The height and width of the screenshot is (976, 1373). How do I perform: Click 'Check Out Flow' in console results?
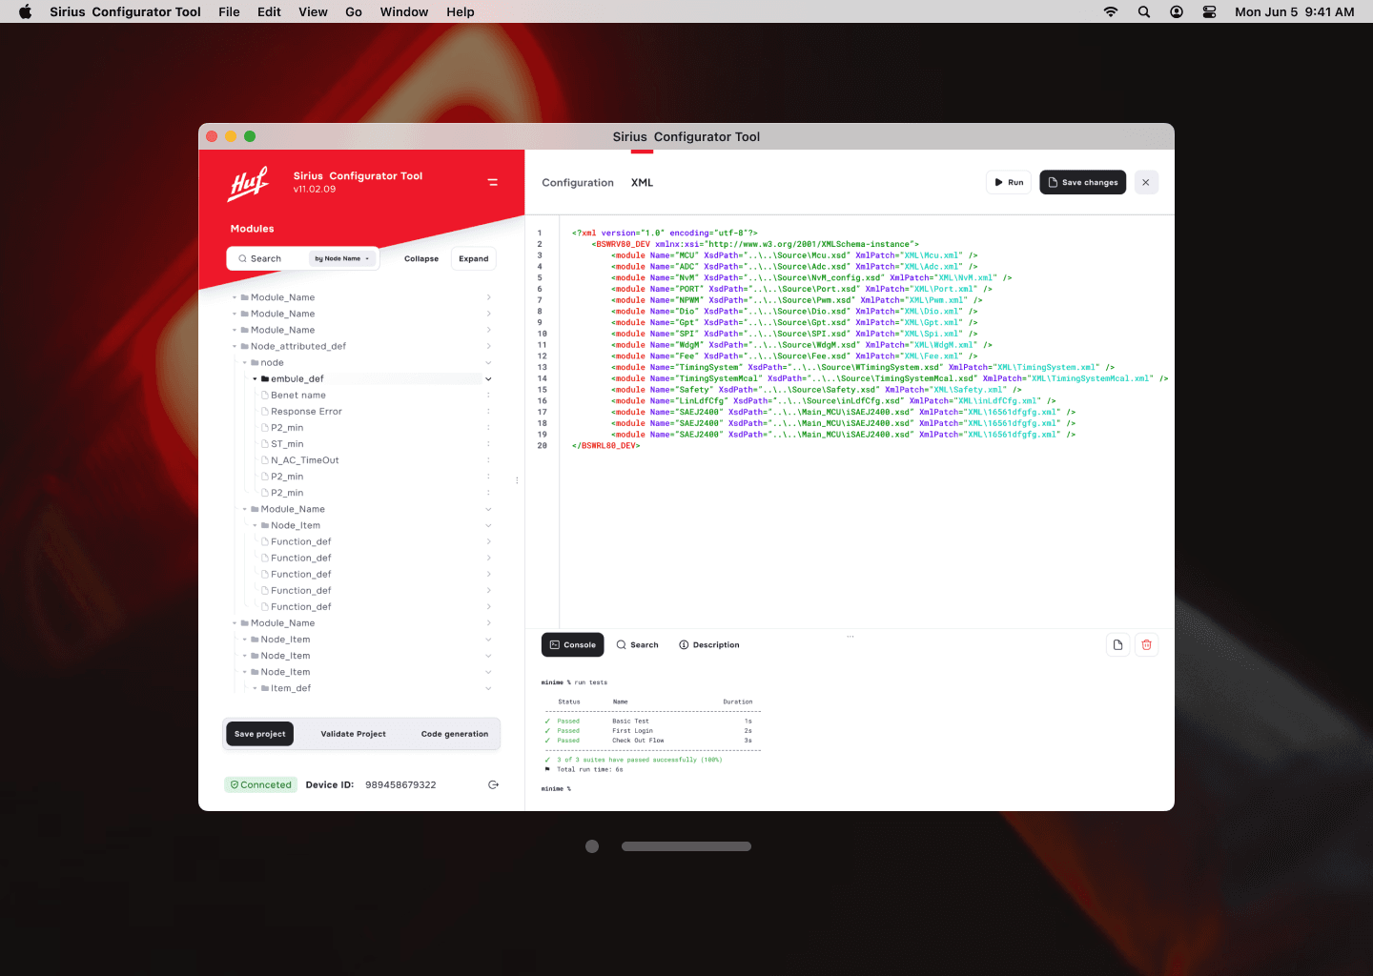coord(638,741)
